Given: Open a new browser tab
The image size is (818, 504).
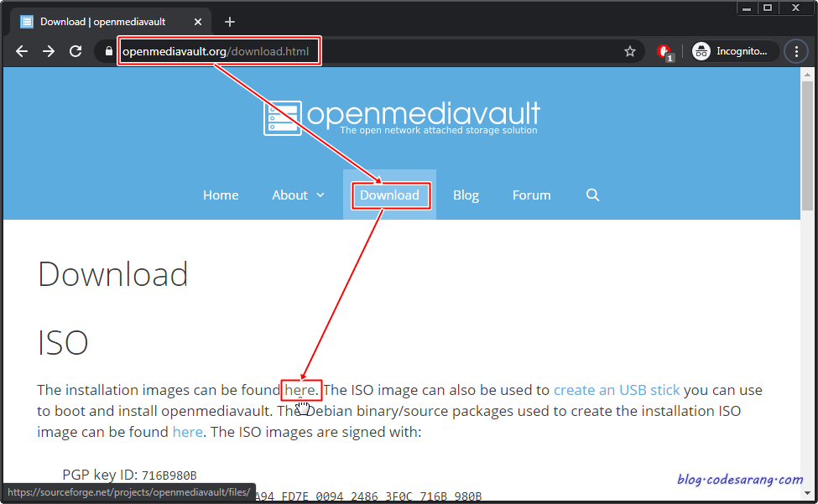Looking at the screenshot, I should tap(230, 22).
